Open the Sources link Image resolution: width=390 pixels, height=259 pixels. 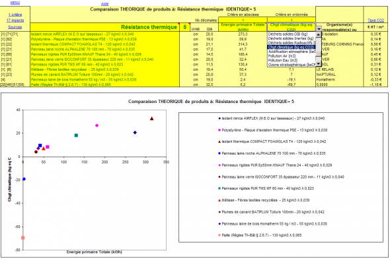(x=15, y=27)
